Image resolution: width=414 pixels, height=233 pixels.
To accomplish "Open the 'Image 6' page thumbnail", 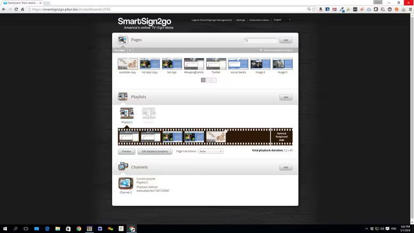I will click(x=260, y=64).
